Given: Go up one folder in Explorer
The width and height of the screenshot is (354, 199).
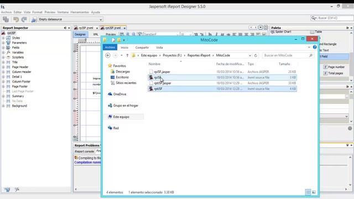Looking at the screenshot, I should click(127, 55).
